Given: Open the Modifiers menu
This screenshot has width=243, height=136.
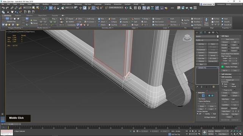Looking at the screenshot, I should click(x=46, y=4).
